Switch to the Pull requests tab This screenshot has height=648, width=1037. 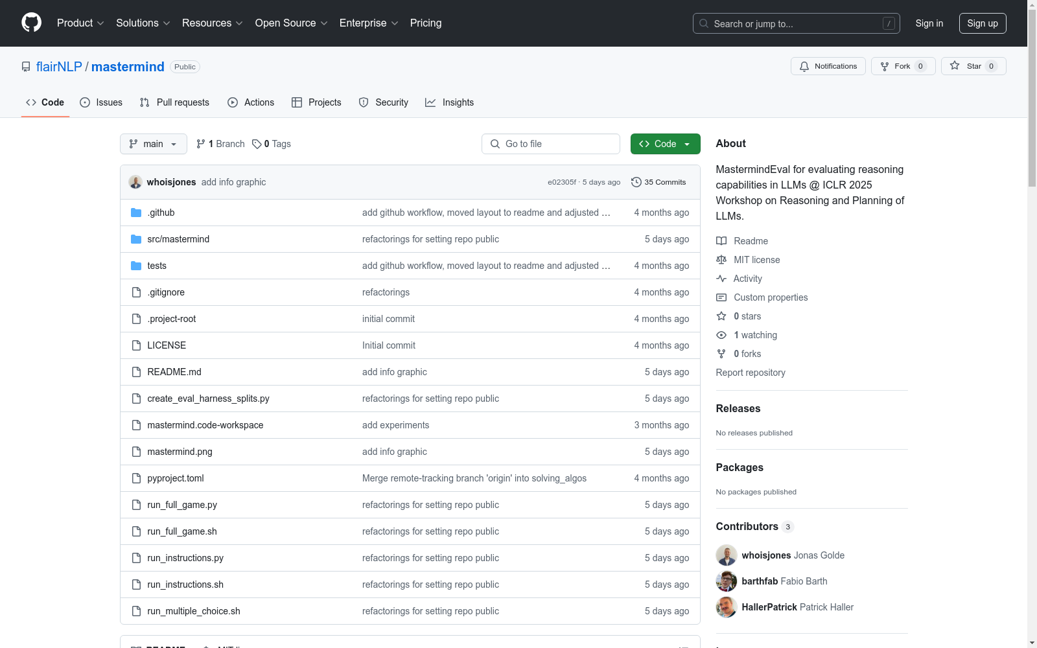(174, 102)
